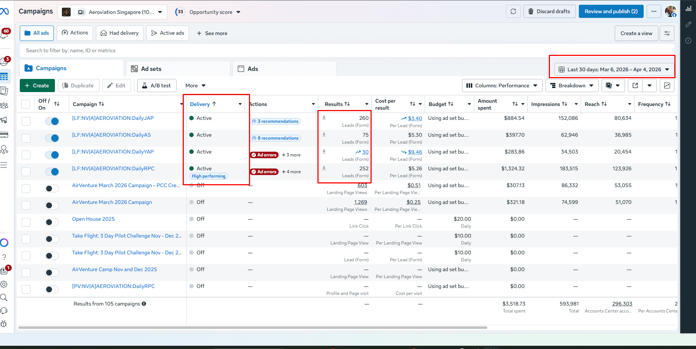Open the reports icon dropdown
The height and width of the screenshot is (349, 696).
coord(613,86)
